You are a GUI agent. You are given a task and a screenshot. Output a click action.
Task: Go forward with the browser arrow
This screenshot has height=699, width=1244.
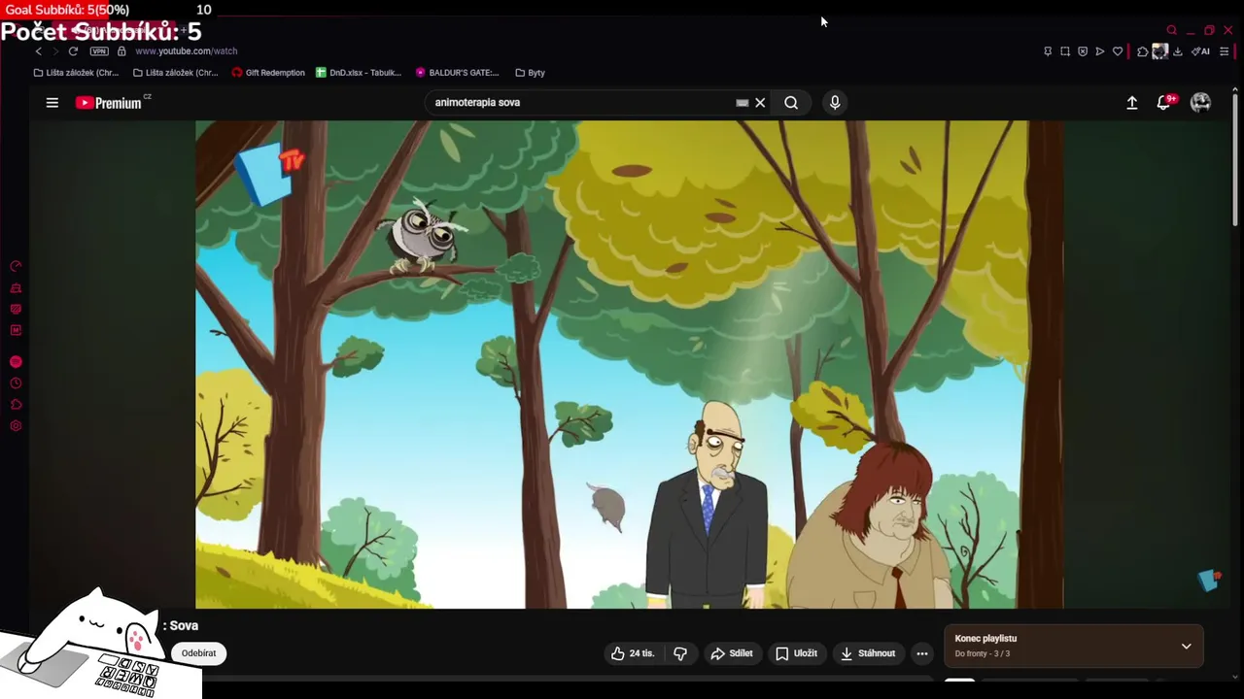tap(55, 51)
